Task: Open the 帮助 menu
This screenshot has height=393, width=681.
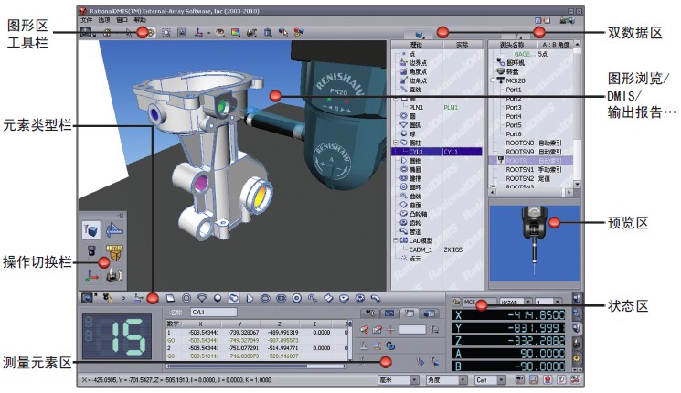Action: click(140, 19)
